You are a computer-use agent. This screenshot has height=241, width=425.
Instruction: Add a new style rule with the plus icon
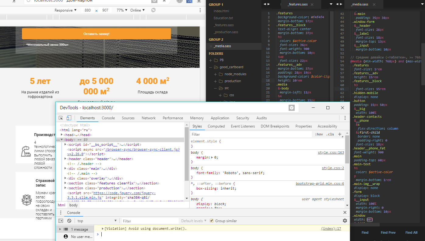(x=340, y=134)
